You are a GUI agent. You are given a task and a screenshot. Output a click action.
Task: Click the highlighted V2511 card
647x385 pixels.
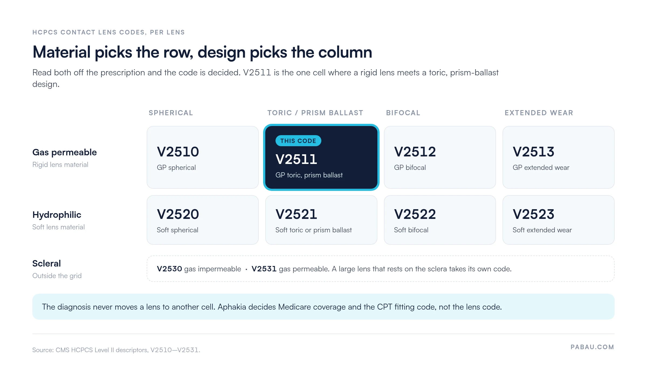(x=321, y=157)
